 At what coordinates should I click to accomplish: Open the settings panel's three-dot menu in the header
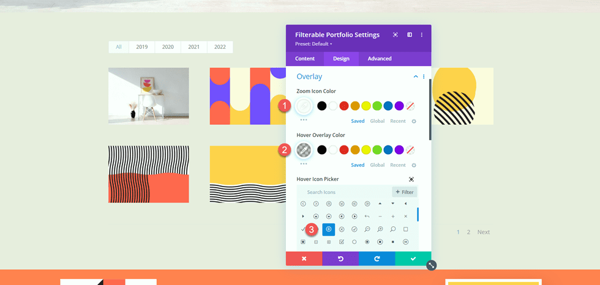tap(422, 35)
